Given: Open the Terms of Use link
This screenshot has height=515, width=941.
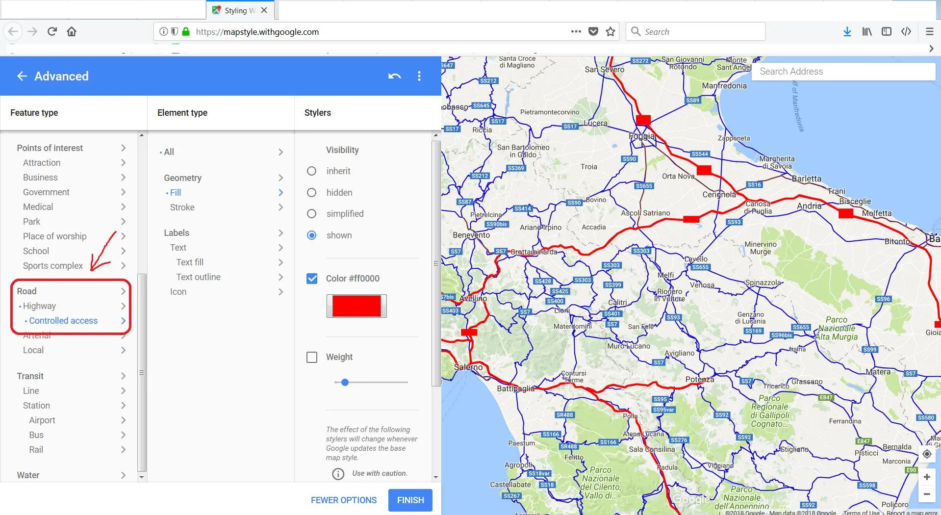Looking at the screenshot, I should pos(862,513).
